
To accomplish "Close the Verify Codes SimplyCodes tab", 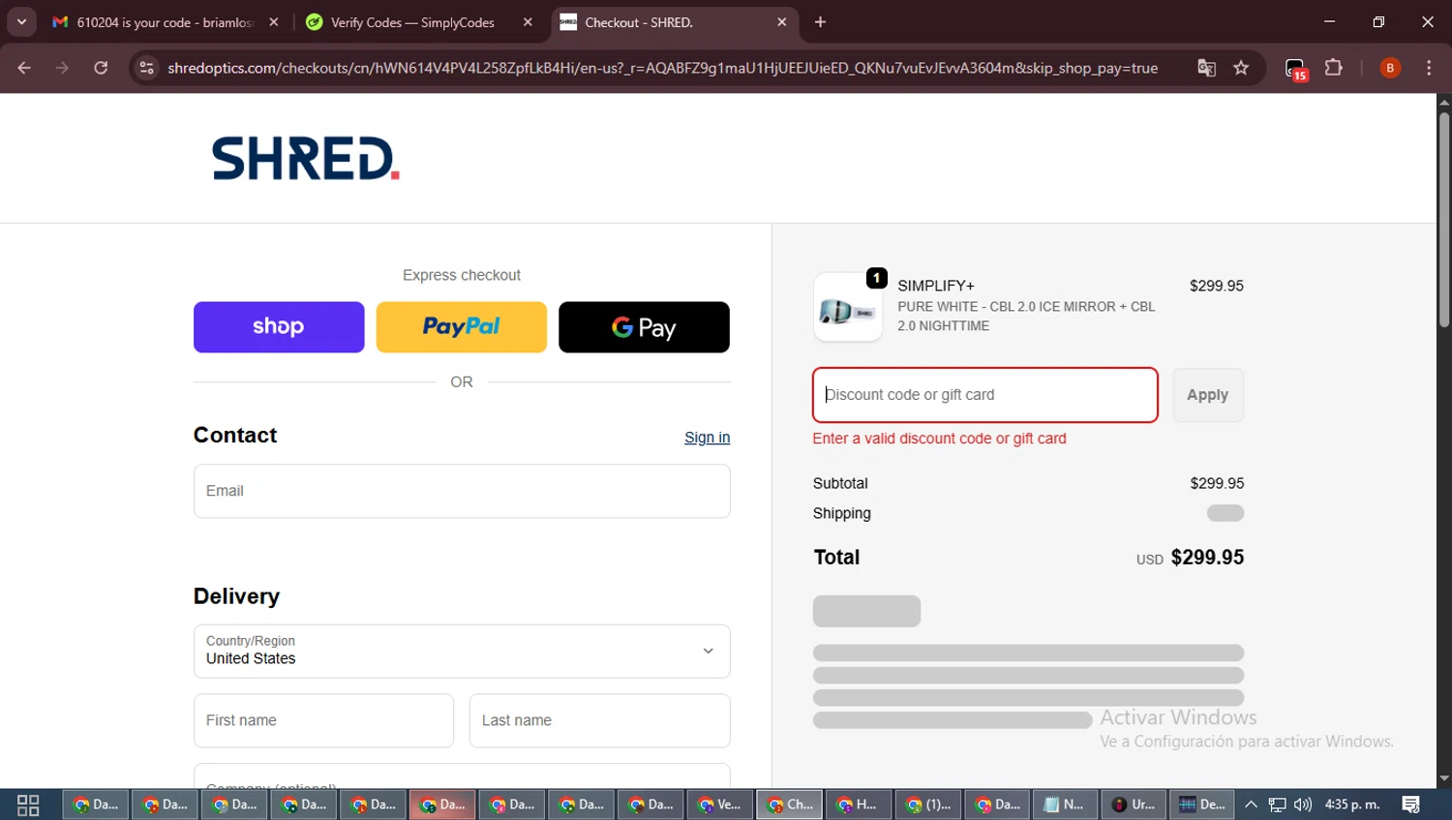I will click(528, 22).
